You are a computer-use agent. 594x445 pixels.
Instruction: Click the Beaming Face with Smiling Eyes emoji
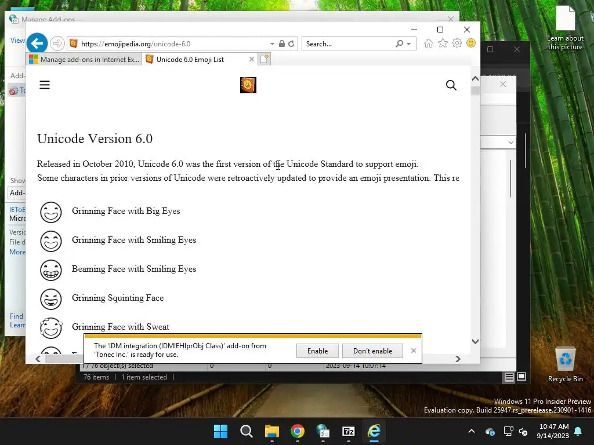click(51, 270)
